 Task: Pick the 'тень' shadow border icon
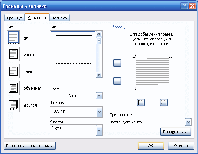pyautogui.click(x=13, y=71)
